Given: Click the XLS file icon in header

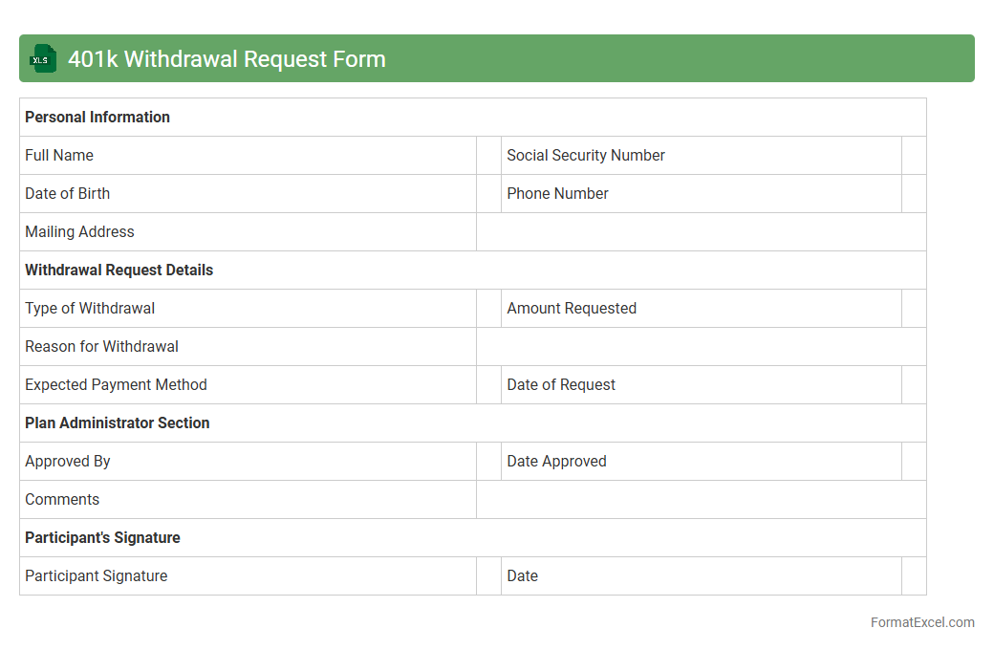Looking at the screenshot, I should pyautogui.click(x=43, y=58).
